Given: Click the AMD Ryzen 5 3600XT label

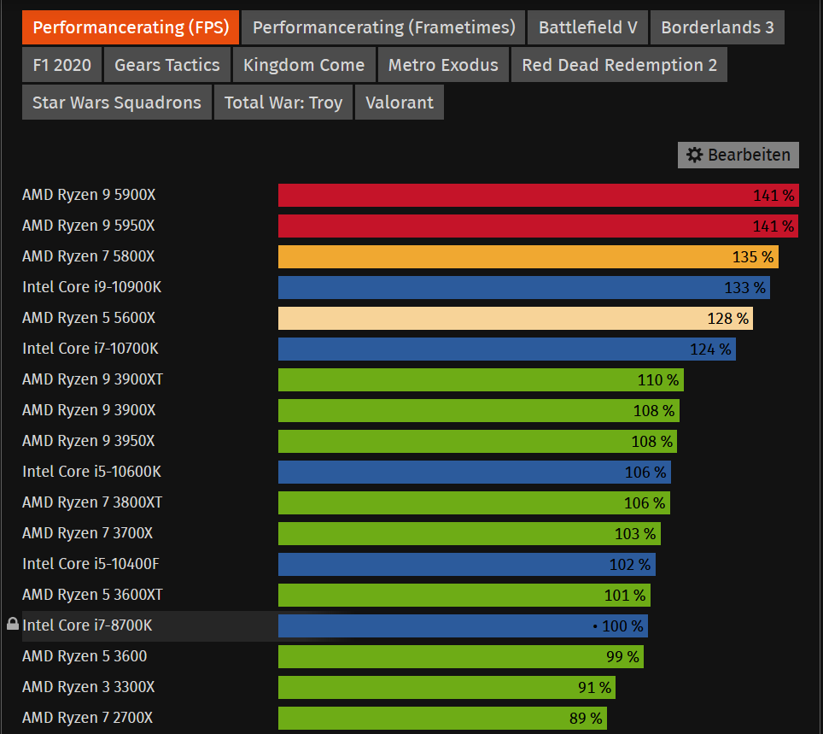Looking at the screenshot, I should tap(92, 595).
